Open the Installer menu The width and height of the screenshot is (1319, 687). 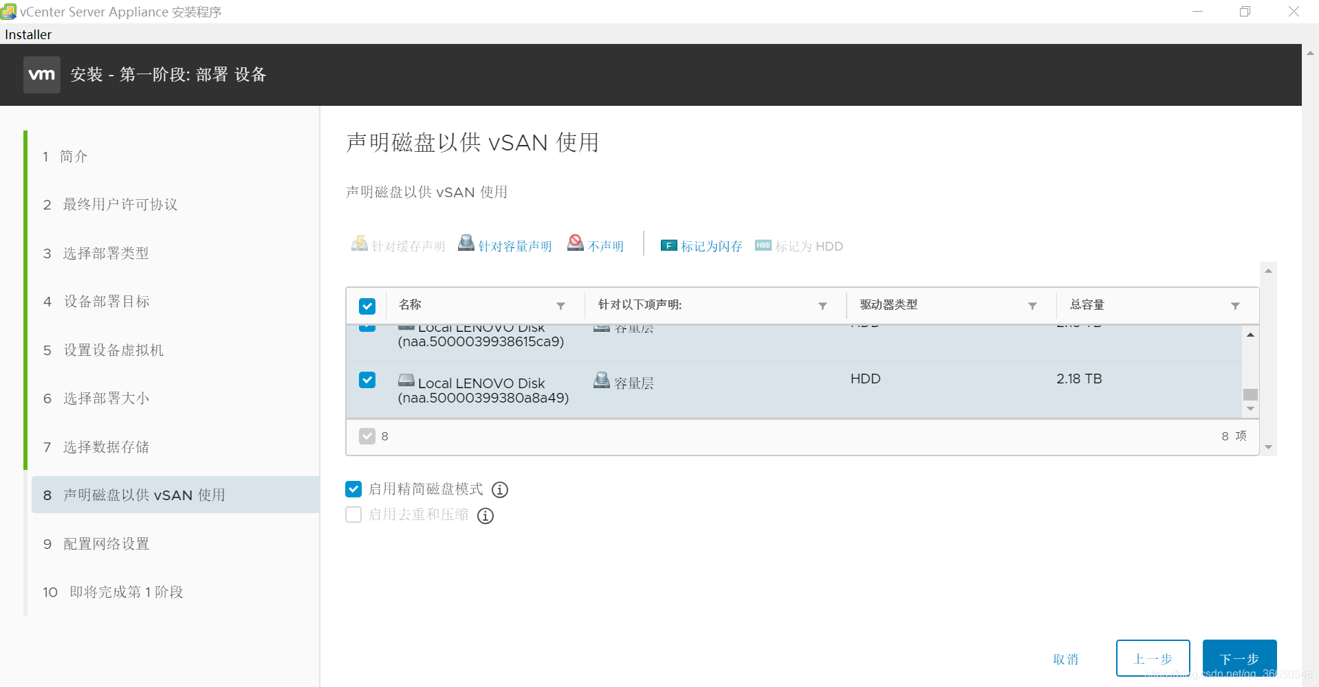tap(28, 34)
